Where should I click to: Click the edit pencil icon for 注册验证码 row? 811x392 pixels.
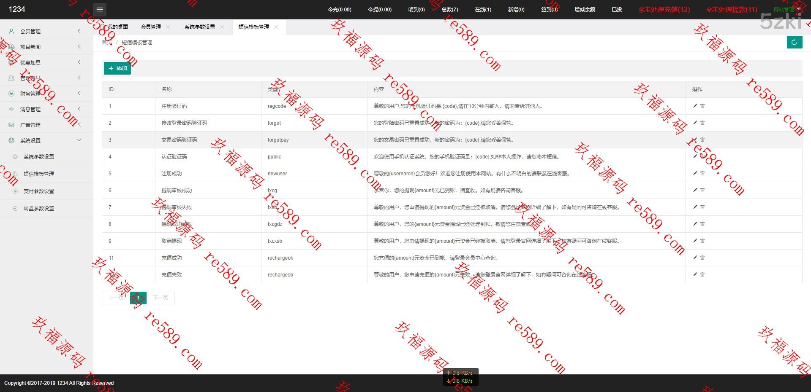tap(695, 106)
